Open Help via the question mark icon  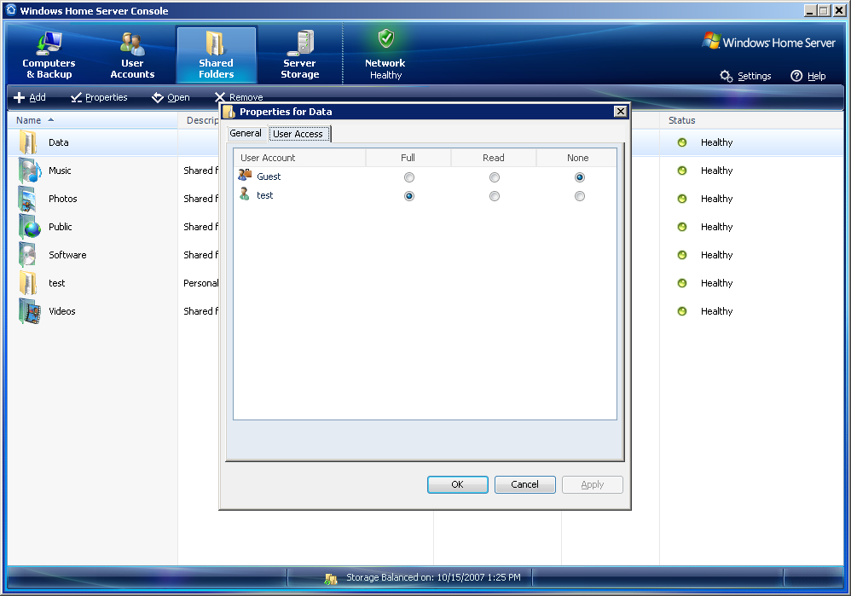[x=796, y=76]
